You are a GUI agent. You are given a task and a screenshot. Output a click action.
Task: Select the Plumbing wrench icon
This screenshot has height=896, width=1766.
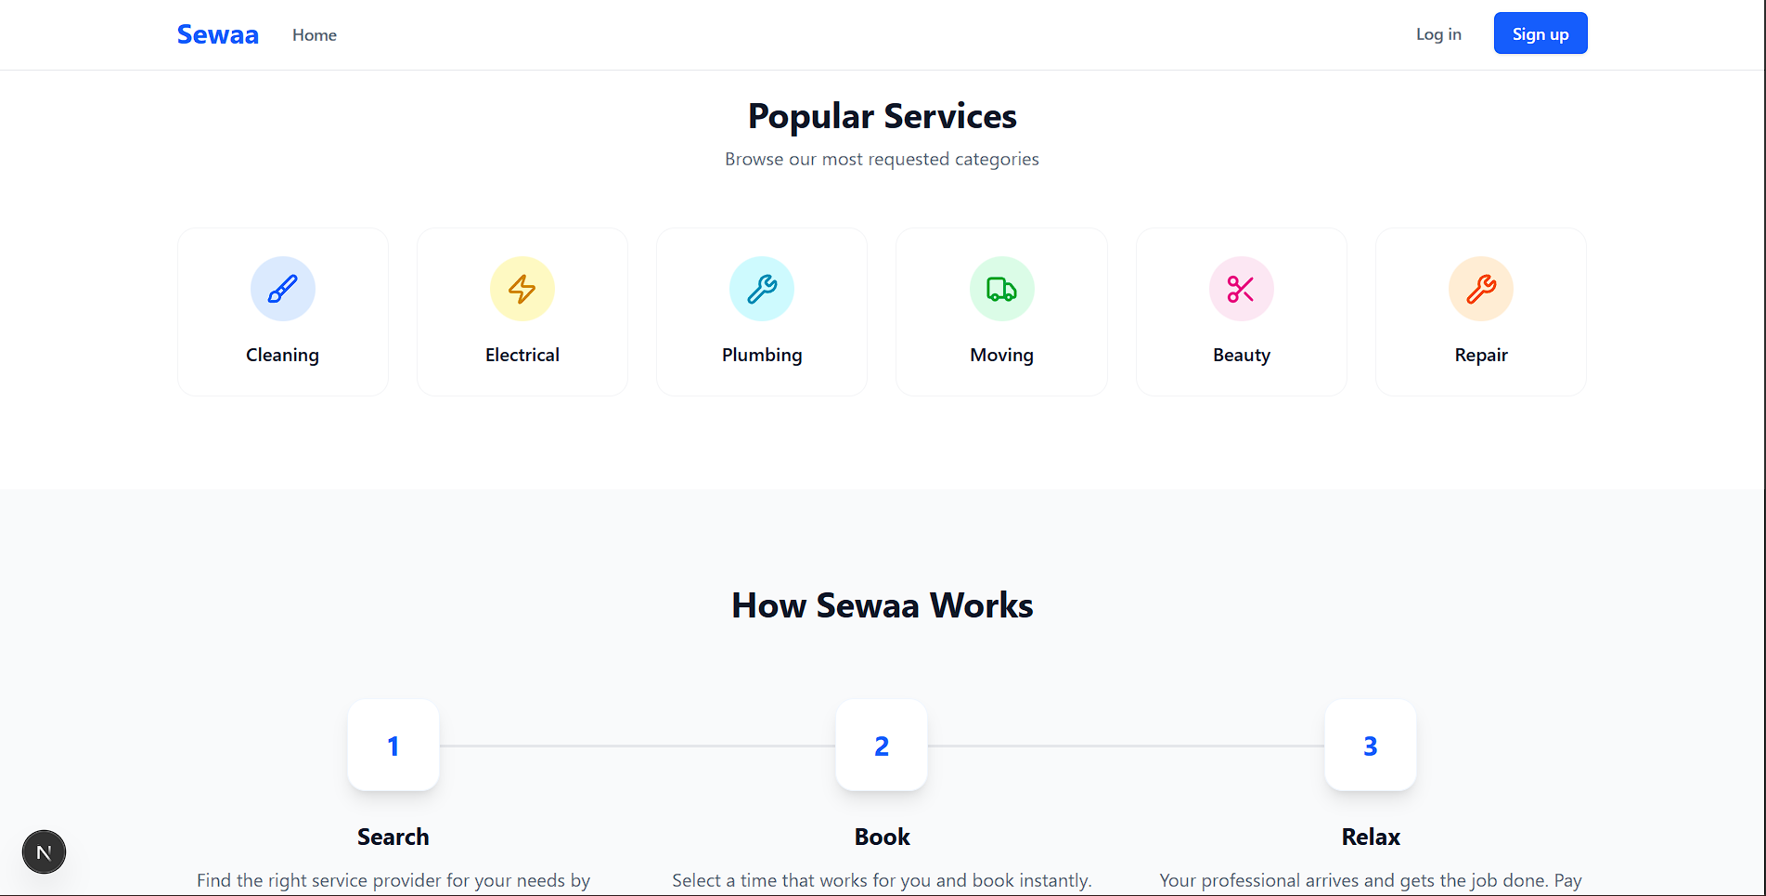pyautogui.click(x=761, y=288)
